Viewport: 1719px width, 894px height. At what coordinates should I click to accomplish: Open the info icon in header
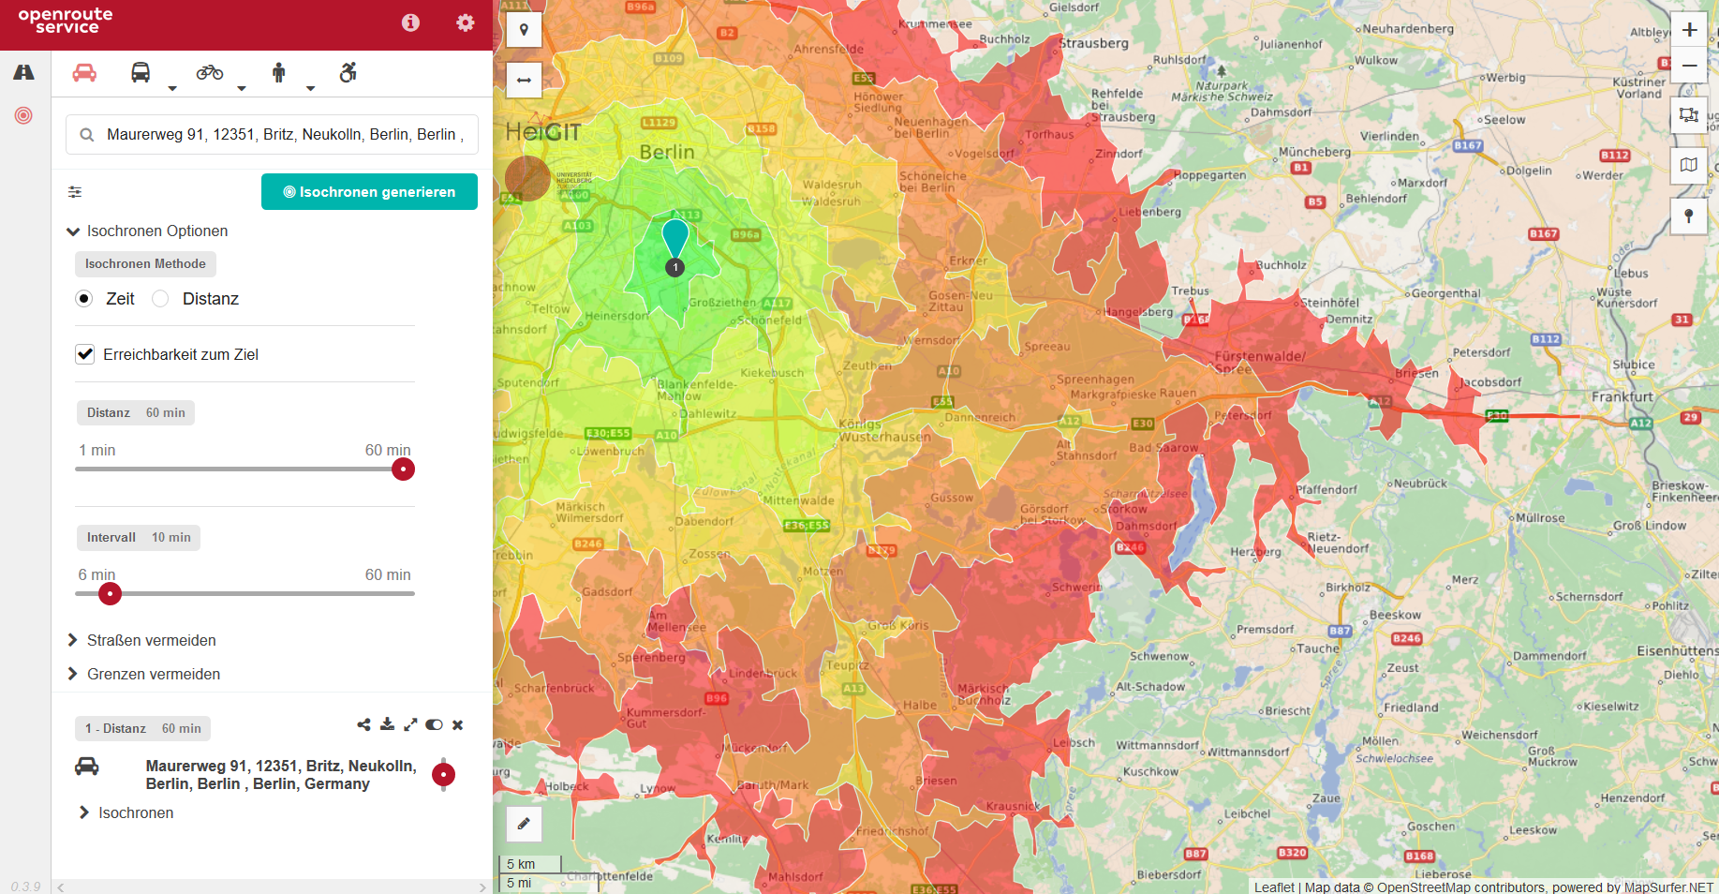410,23
